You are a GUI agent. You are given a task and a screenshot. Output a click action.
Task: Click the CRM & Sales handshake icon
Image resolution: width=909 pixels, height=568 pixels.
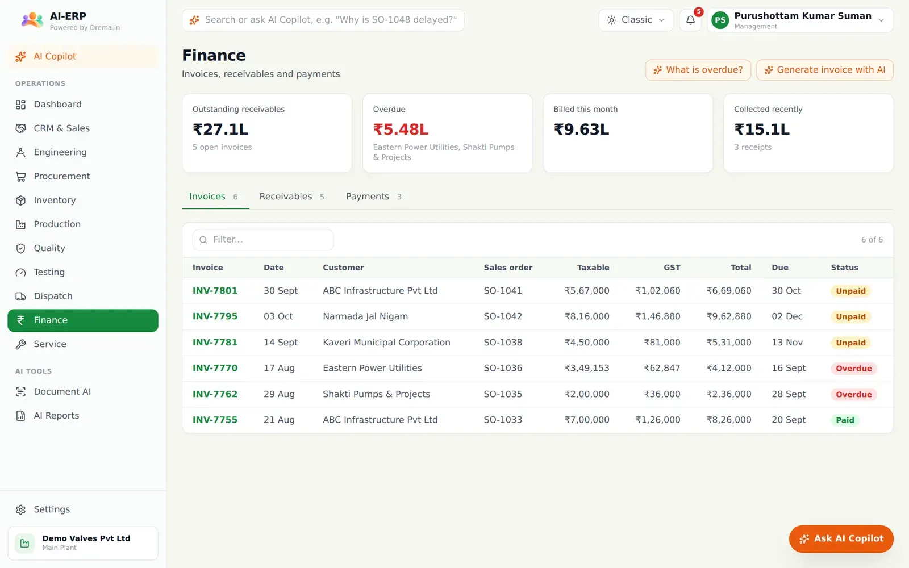[21, 128]
